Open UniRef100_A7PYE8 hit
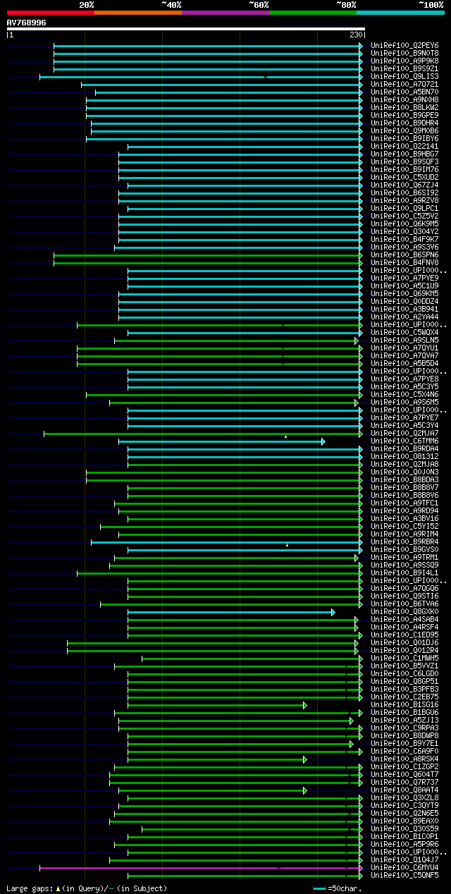 coord(404,379)
